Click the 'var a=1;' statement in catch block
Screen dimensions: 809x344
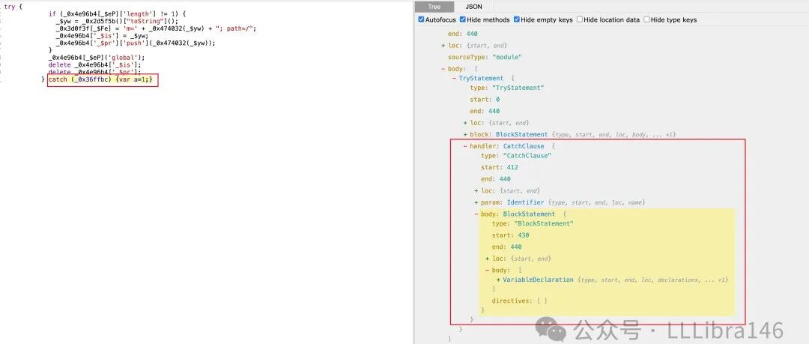click(x=134, y=80)
